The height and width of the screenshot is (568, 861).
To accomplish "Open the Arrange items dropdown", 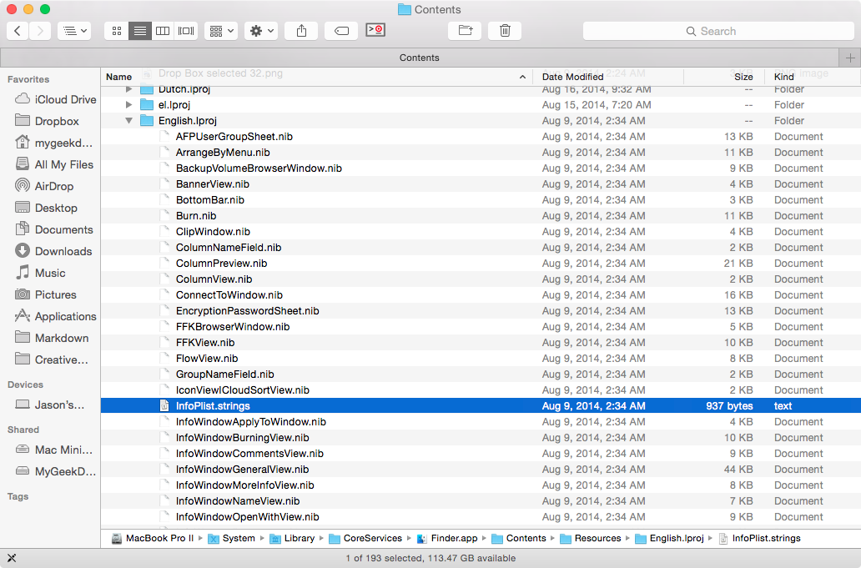I will [221, 31].
